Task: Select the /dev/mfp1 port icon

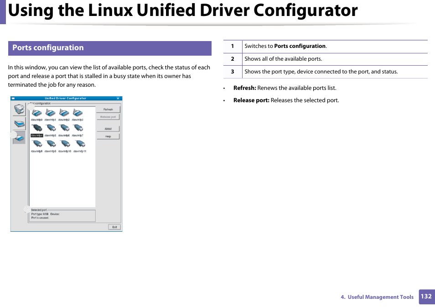Action: pyautogui.click(x=51, y=113)
